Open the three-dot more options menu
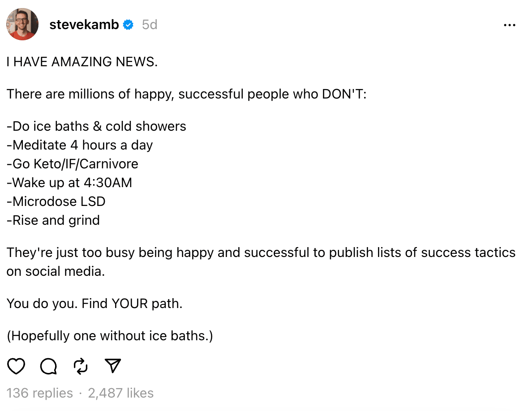524x411 pixels. pos(509,25)
